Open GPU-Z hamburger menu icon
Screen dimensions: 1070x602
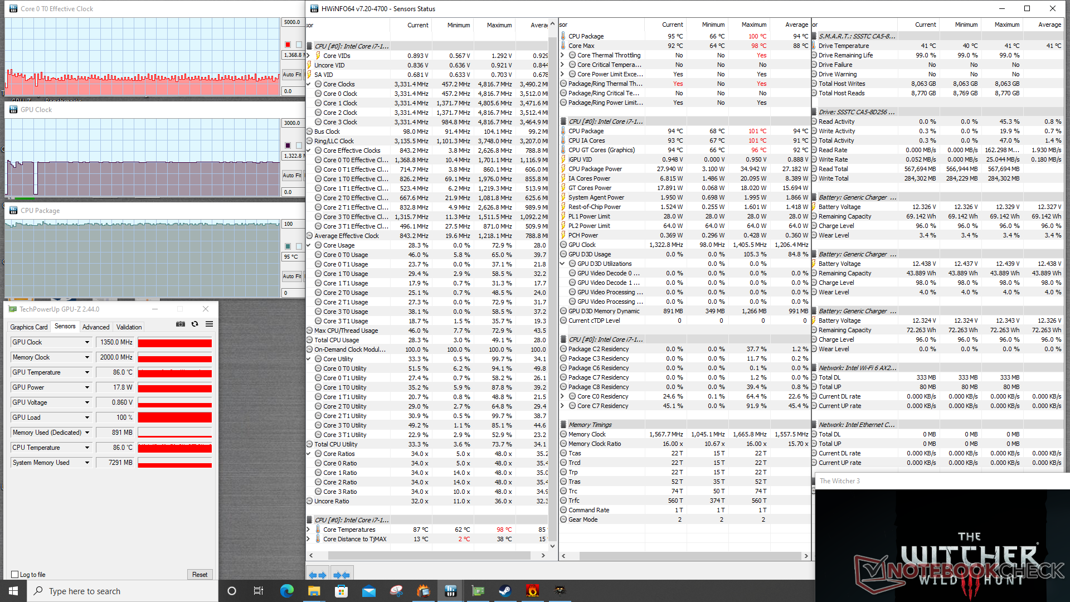coord(209,324)
